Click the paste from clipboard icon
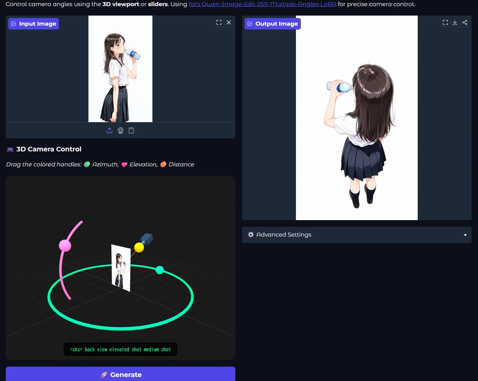478x381 pixels. point(131,130)
